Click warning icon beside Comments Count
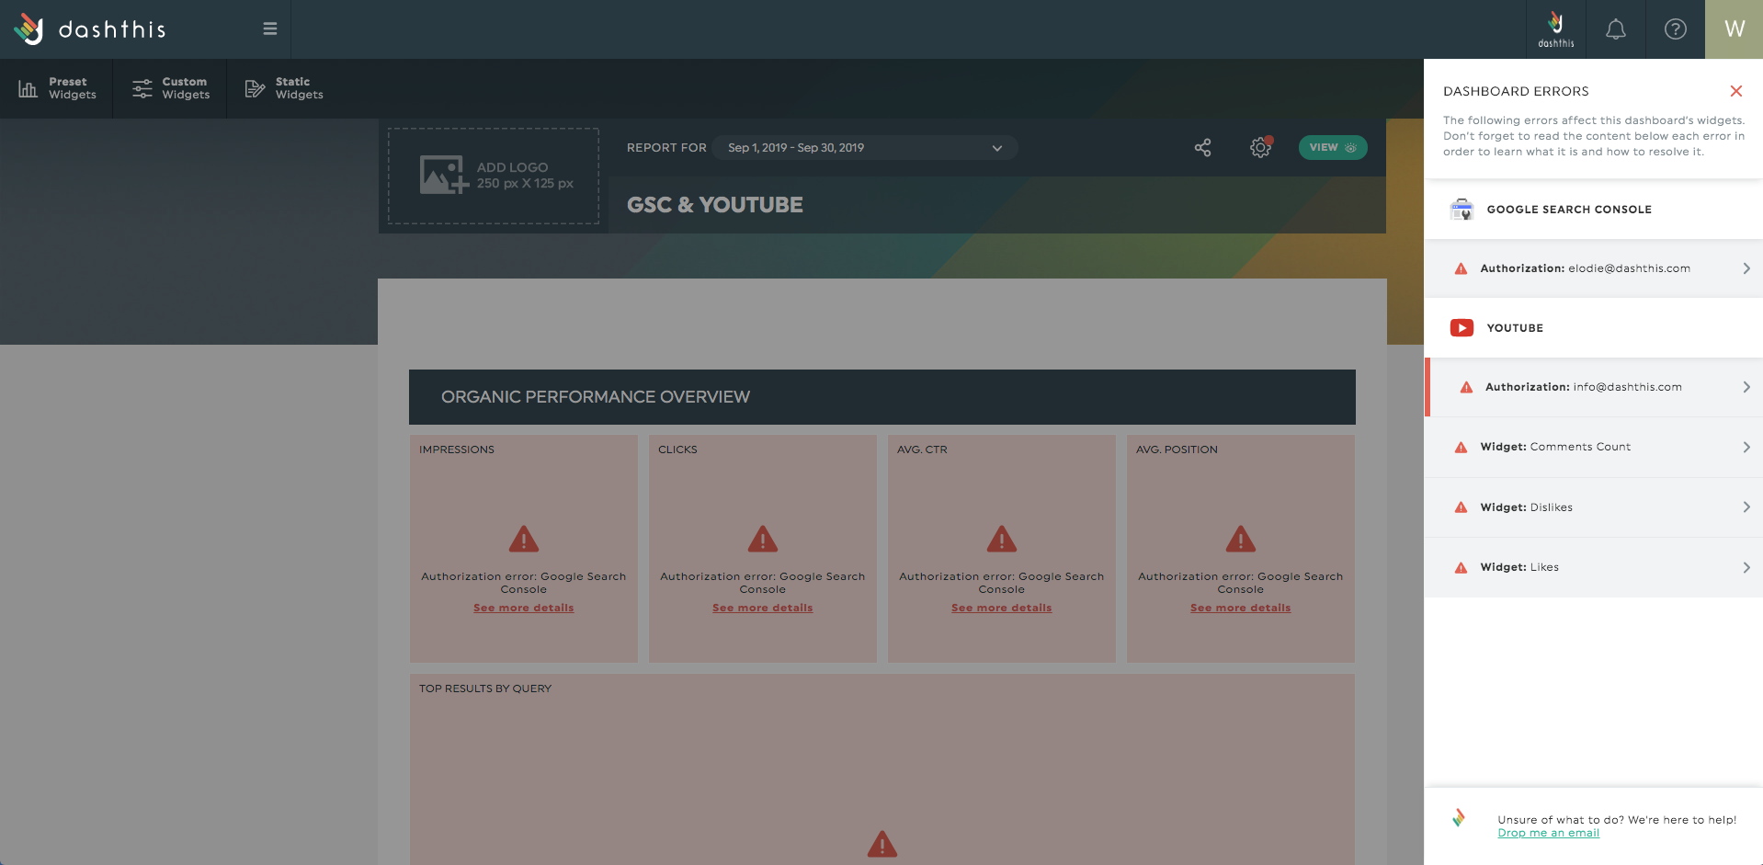The image size is (1763, 865). point(1461,448)
